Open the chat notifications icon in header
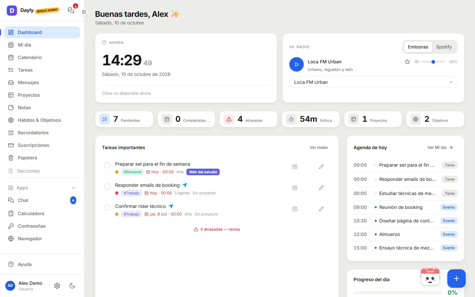Image resolution: width=475 pixels, height=297 pixels. [x=71, y=10]
